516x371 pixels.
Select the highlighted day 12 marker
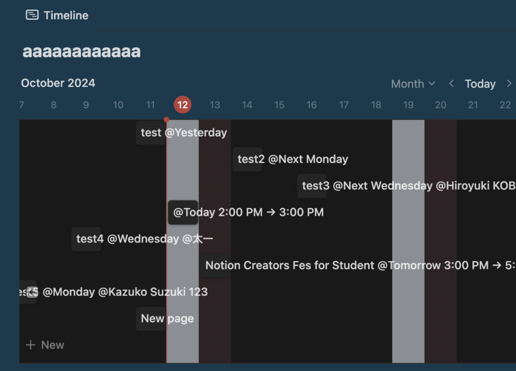(183, 105)
